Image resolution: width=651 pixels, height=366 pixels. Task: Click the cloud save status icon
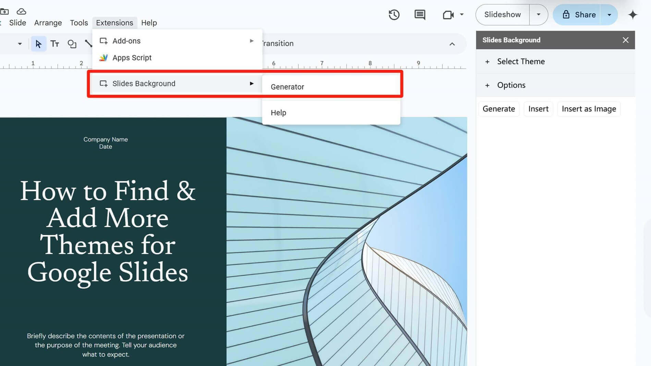[x=21, y=12]
